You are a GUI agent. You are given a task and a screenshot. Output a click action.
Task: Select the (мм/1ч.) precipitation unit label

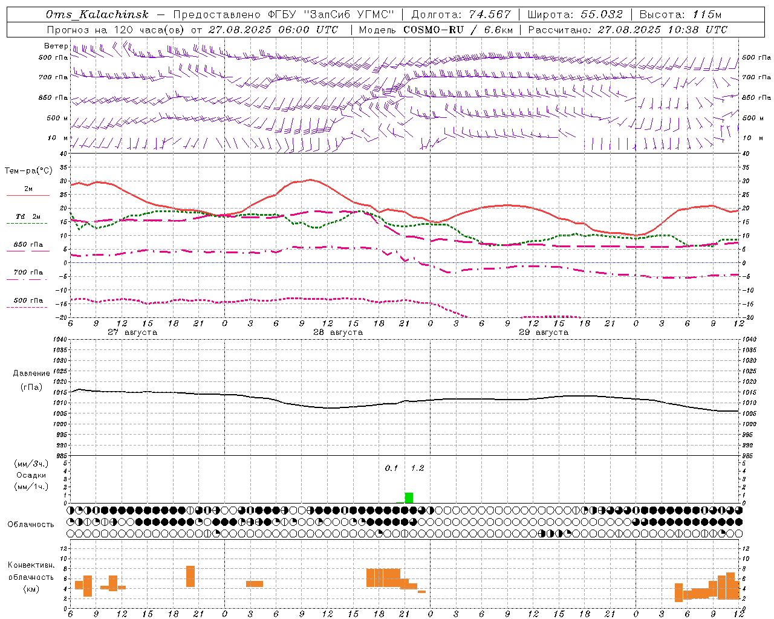click(31, 487)
